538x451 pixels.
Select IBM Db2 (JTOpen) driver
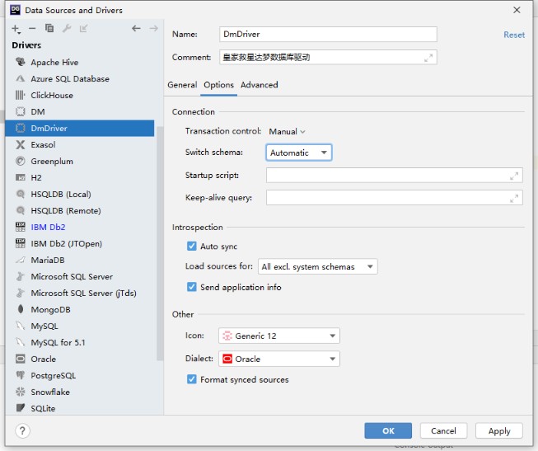[80, 243]
